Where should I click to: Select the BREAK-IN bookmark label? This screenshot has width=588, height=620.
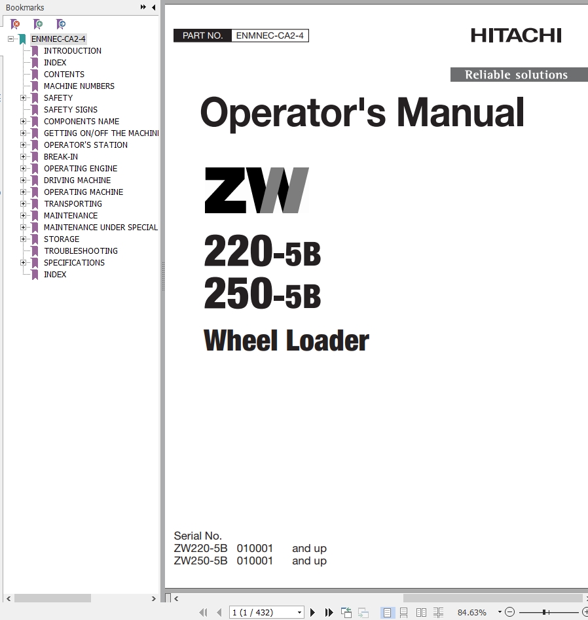click(x=61, y=156)
